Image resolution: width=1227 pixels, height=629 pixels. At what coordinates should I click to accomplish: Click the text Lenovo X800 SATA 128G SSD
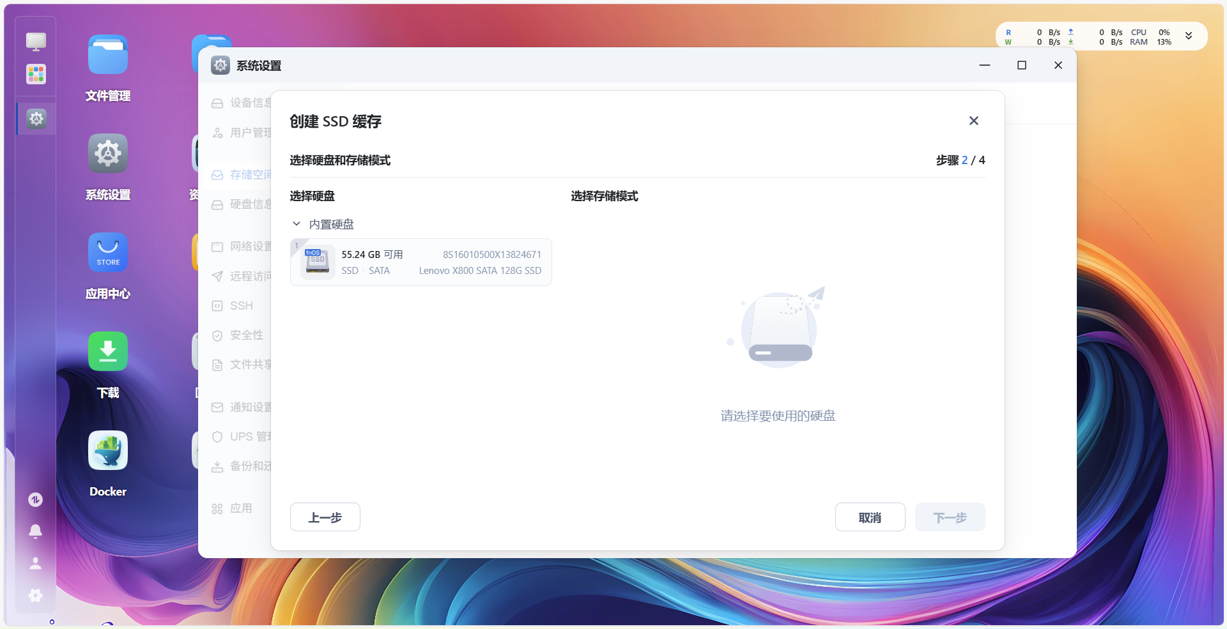click(x=480, y=271)
